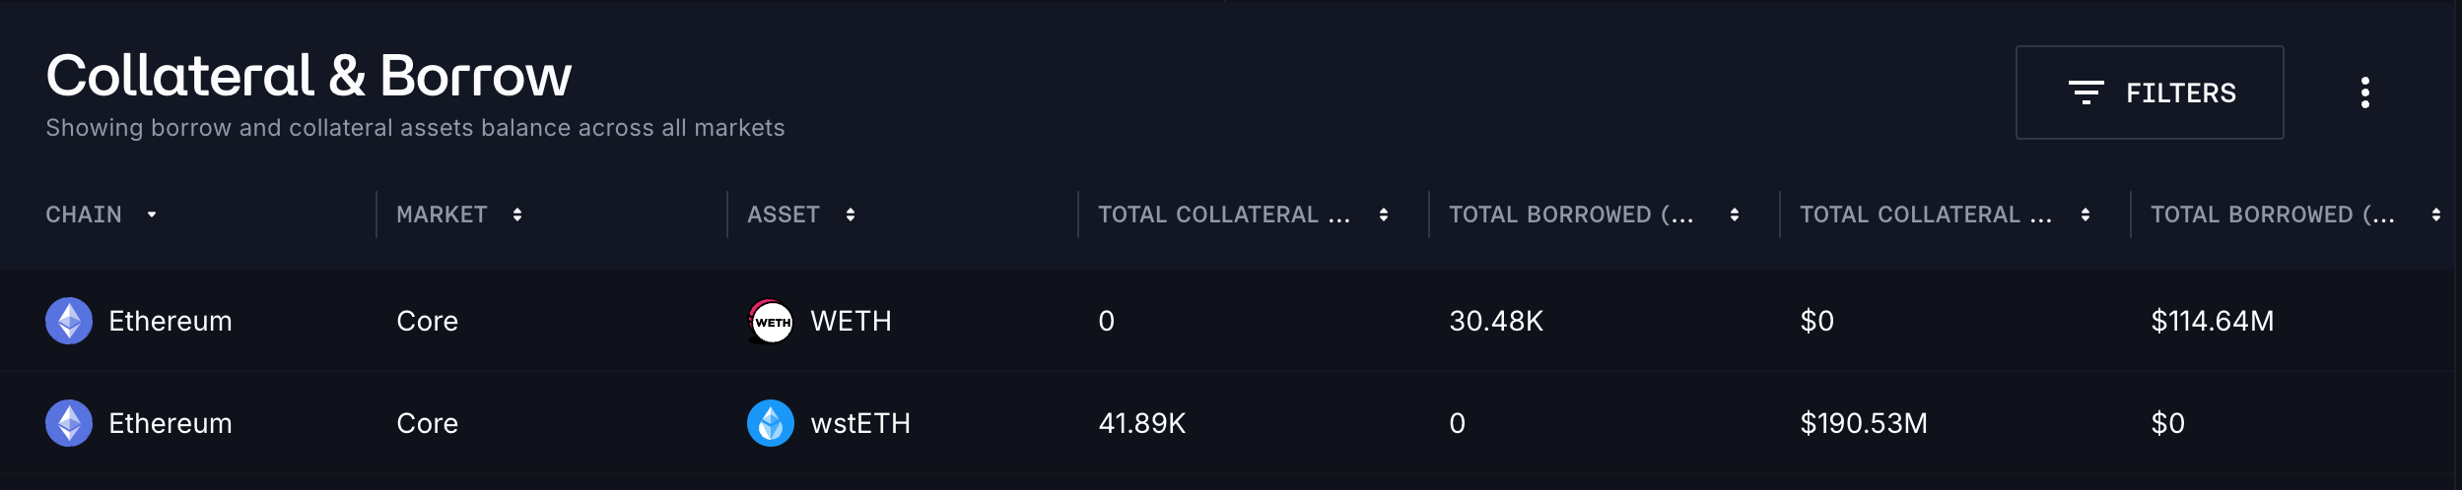Click sort icon beside first Total Collateral column
The height and width of the screenshot is (490, 2462).
point(1384,214)
